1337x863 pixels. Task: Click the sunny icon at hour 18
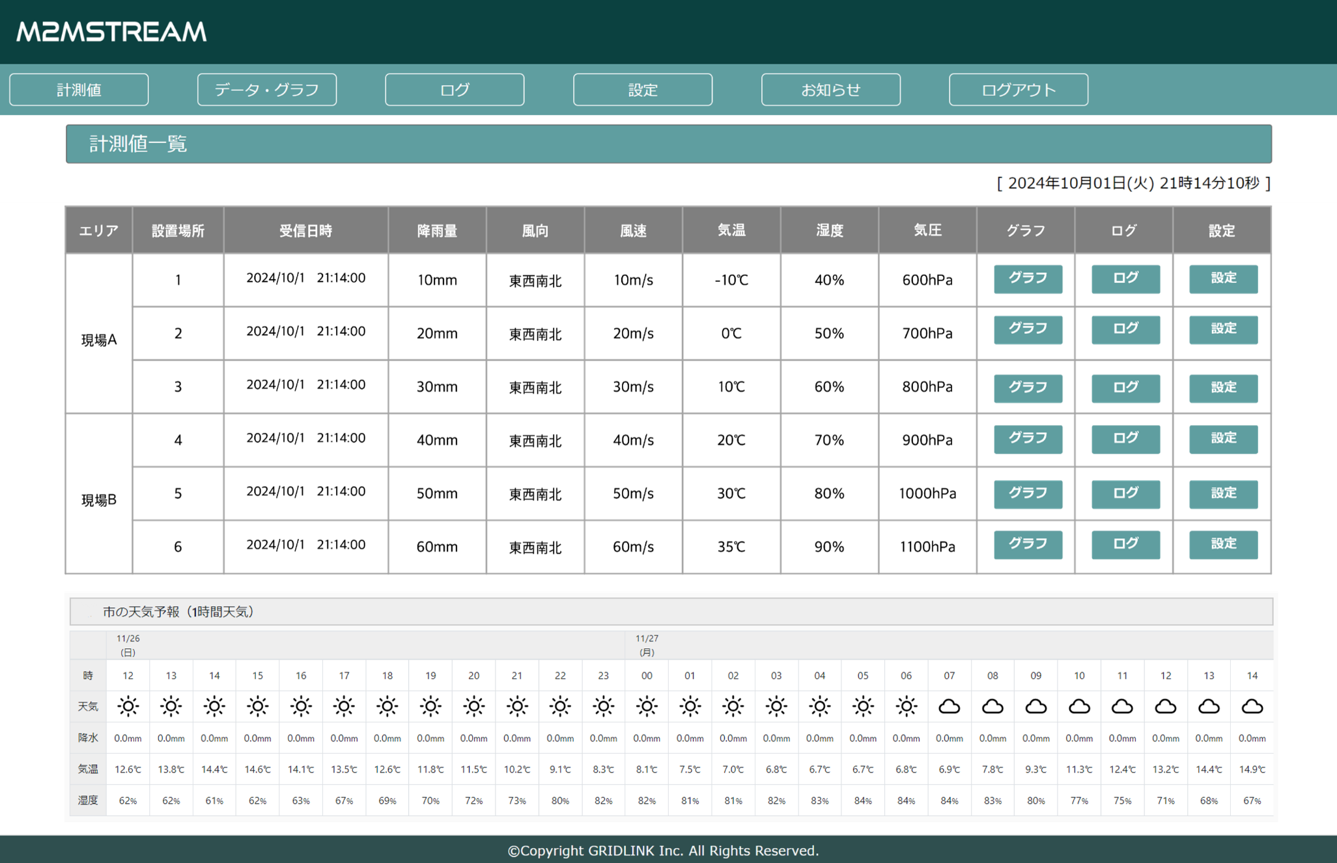[x=387, y=706]
